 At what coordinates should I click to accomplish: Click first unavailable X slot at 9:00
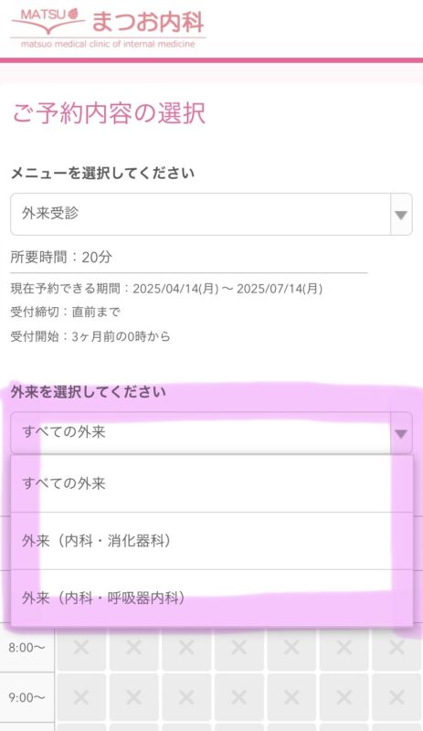pyautogui.click(x=81, y=697)
